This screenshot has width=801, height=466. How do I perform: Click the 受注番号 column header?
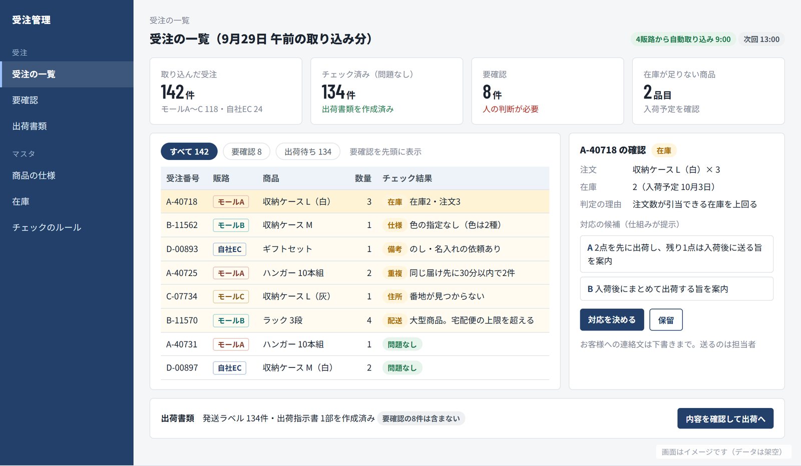(183, 178)
